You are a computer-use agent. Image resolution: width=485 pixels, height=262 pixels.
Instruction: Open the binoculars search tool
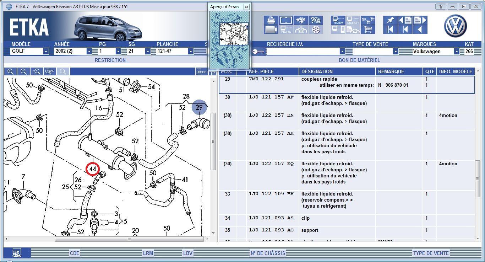point(301,20)
